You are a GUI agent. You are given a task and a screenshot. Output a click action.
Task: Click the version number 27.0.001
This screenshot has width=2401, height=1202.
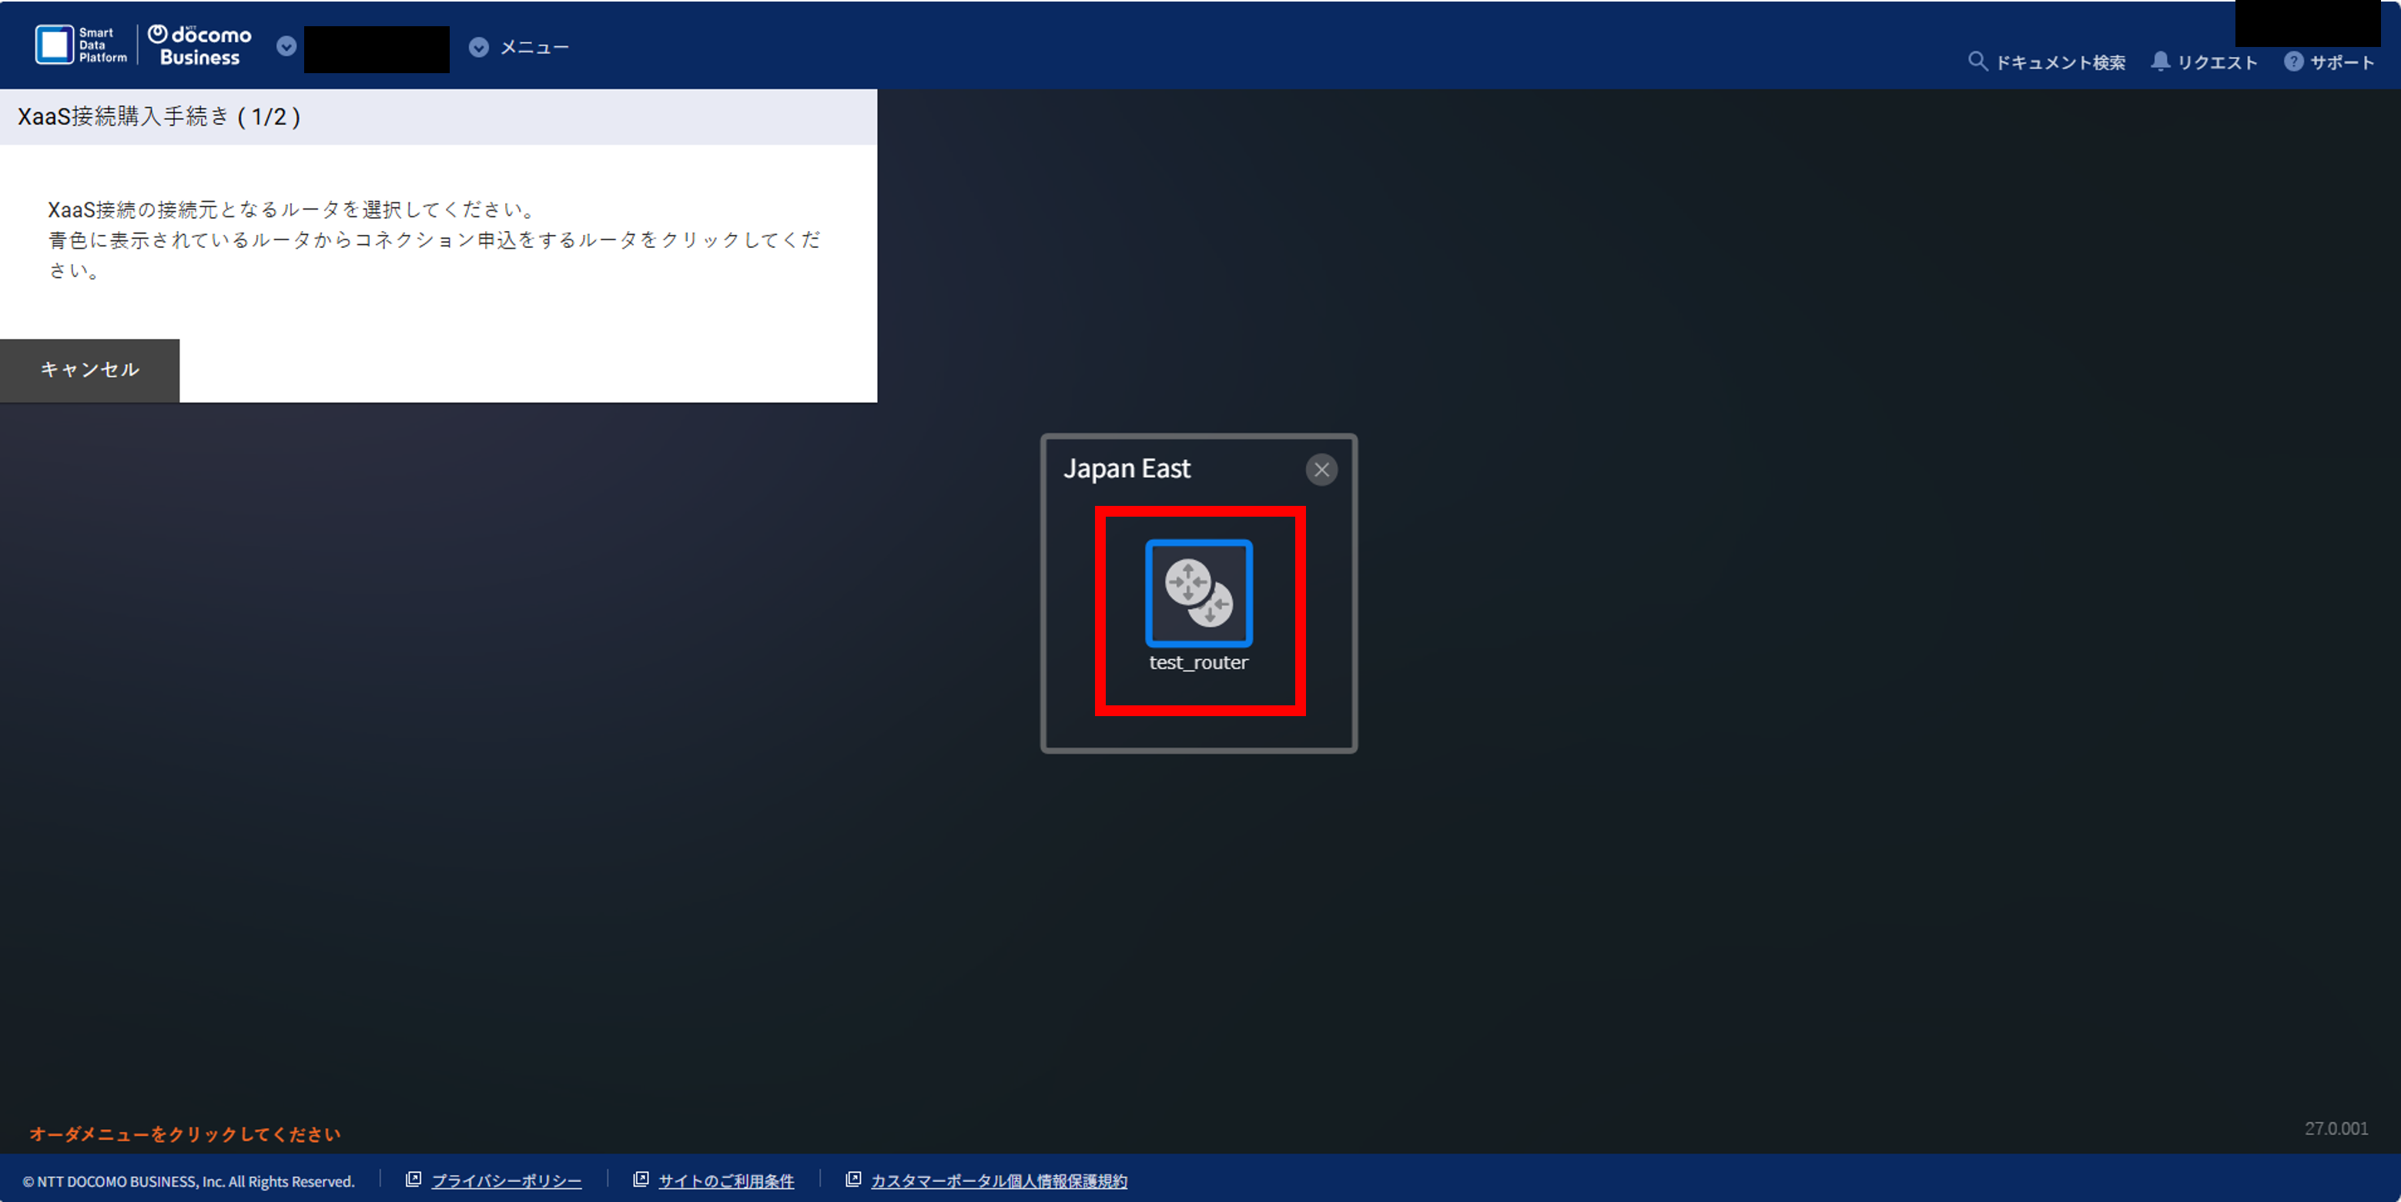(x=2336, y=1128)
